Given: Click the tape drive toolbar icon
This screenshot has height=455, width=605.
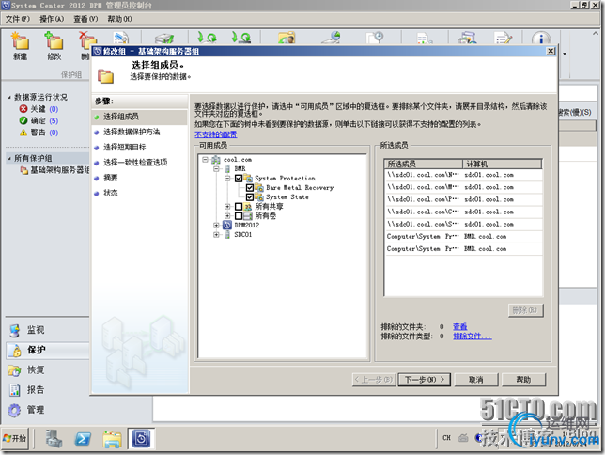Looking at the screenshot, I should [x=164, y=38].
